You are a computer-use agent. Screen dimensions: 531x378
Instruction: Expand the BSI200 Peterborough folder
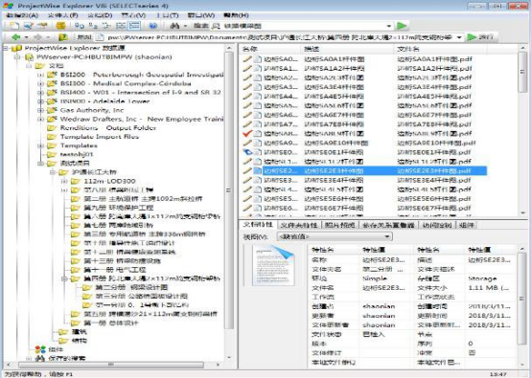point(40,75)
